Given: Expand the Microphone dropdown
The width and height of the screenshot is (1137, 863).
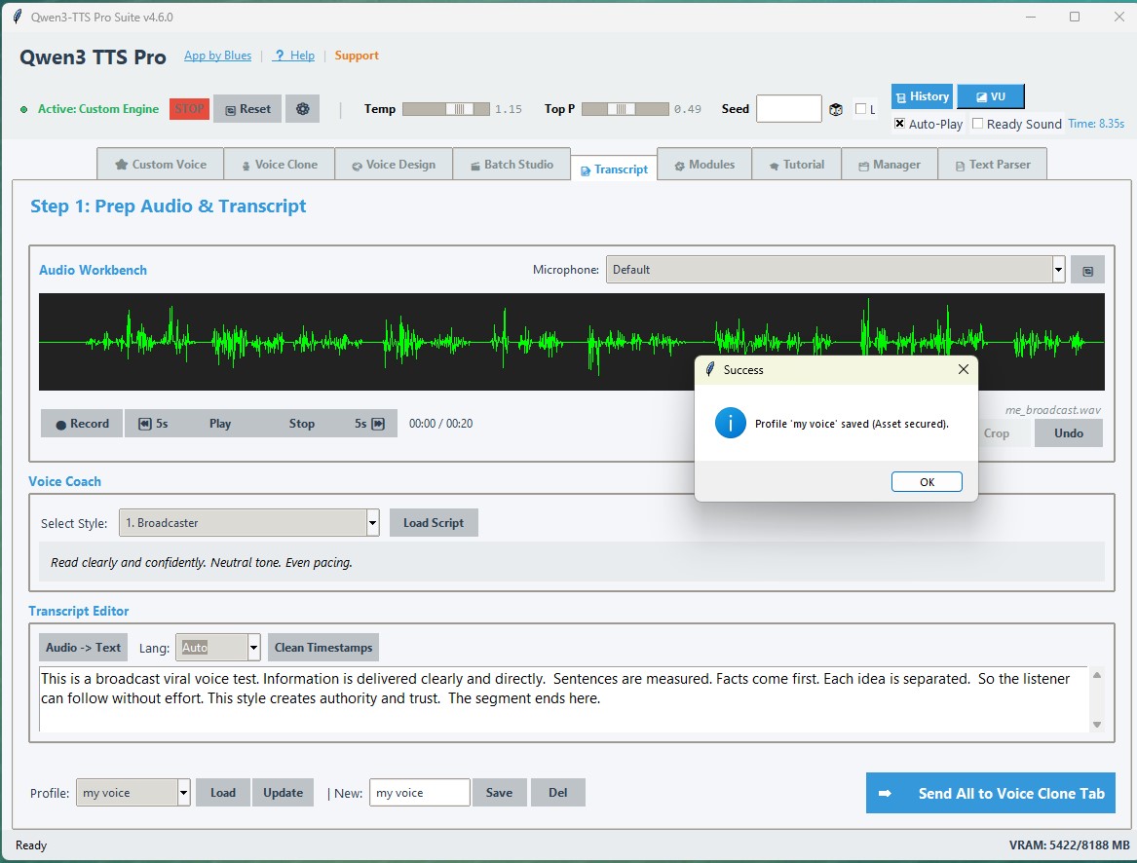Looking at the screenshot, I should coord(1058,270).
